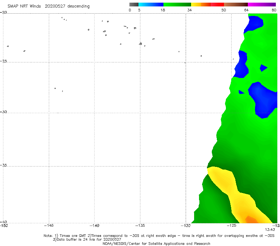This screenshot has height=246, width=280.
Task: Click the blue patch at the swath top
Action: pos(254,24)
